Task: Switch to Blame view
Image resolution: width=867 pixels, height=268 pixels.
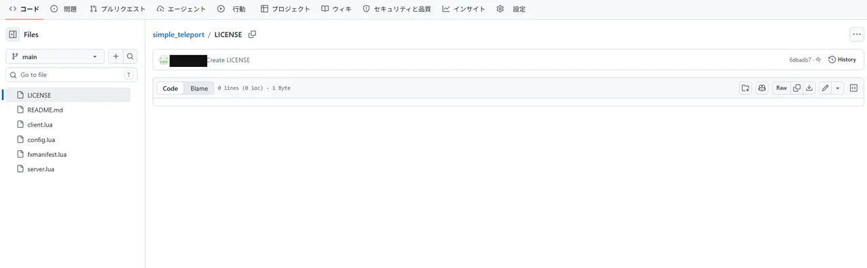Action: [199, 89]
